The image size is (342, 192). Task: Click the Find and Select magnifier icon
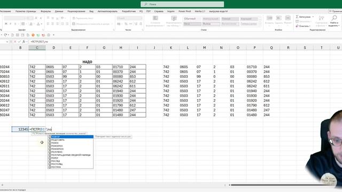point(334,18)
